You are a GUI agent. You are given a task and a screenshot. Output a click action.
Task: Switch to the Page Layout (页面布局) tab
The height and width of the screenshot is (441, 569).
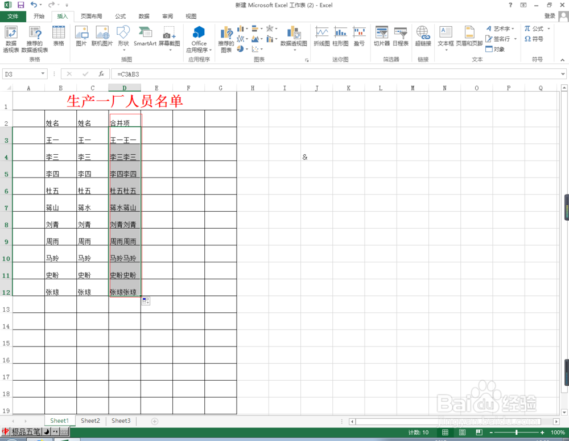pyautogui.click(x=92, y=17)
